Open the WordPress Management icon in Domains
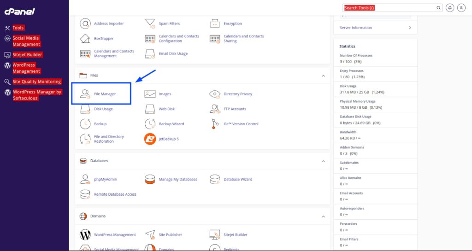The height and width of the screenshot is (251, 472). [85, 234]
